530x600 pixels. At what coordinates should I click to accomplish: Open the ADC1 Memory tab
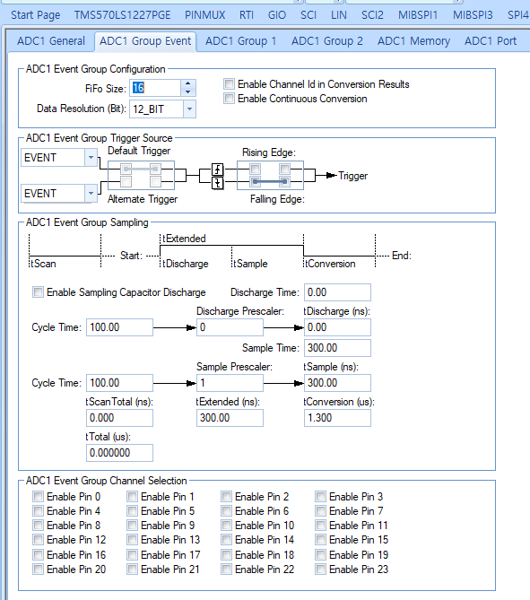pyautogui.click(x=413, y=41)
